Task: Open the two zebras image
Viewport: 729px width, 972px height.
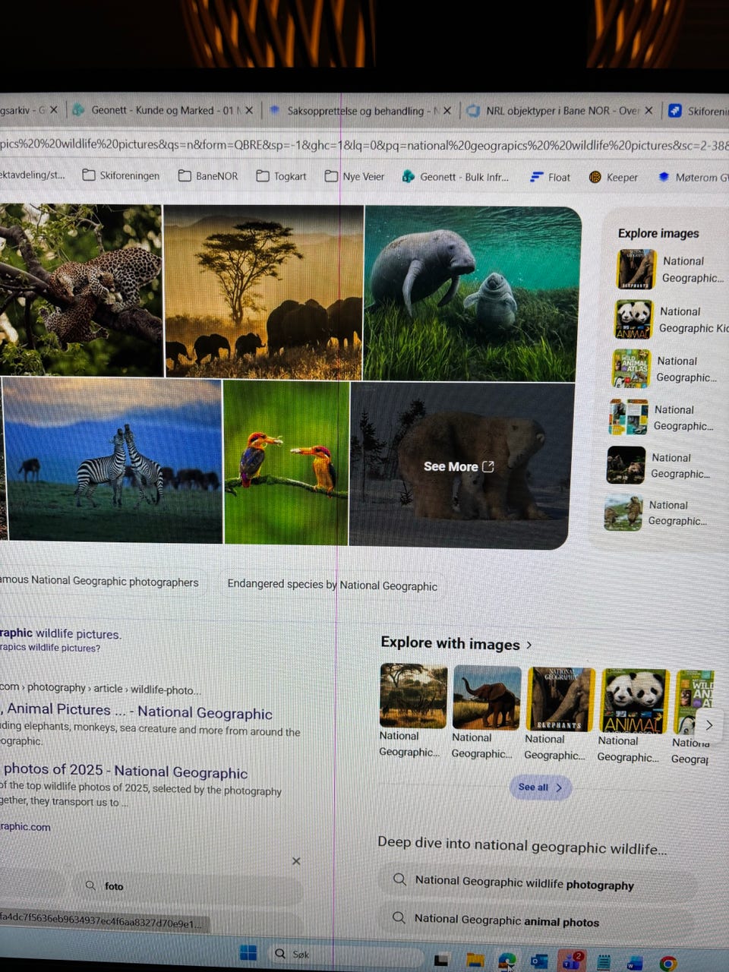Action: click(x=112, y=460)
